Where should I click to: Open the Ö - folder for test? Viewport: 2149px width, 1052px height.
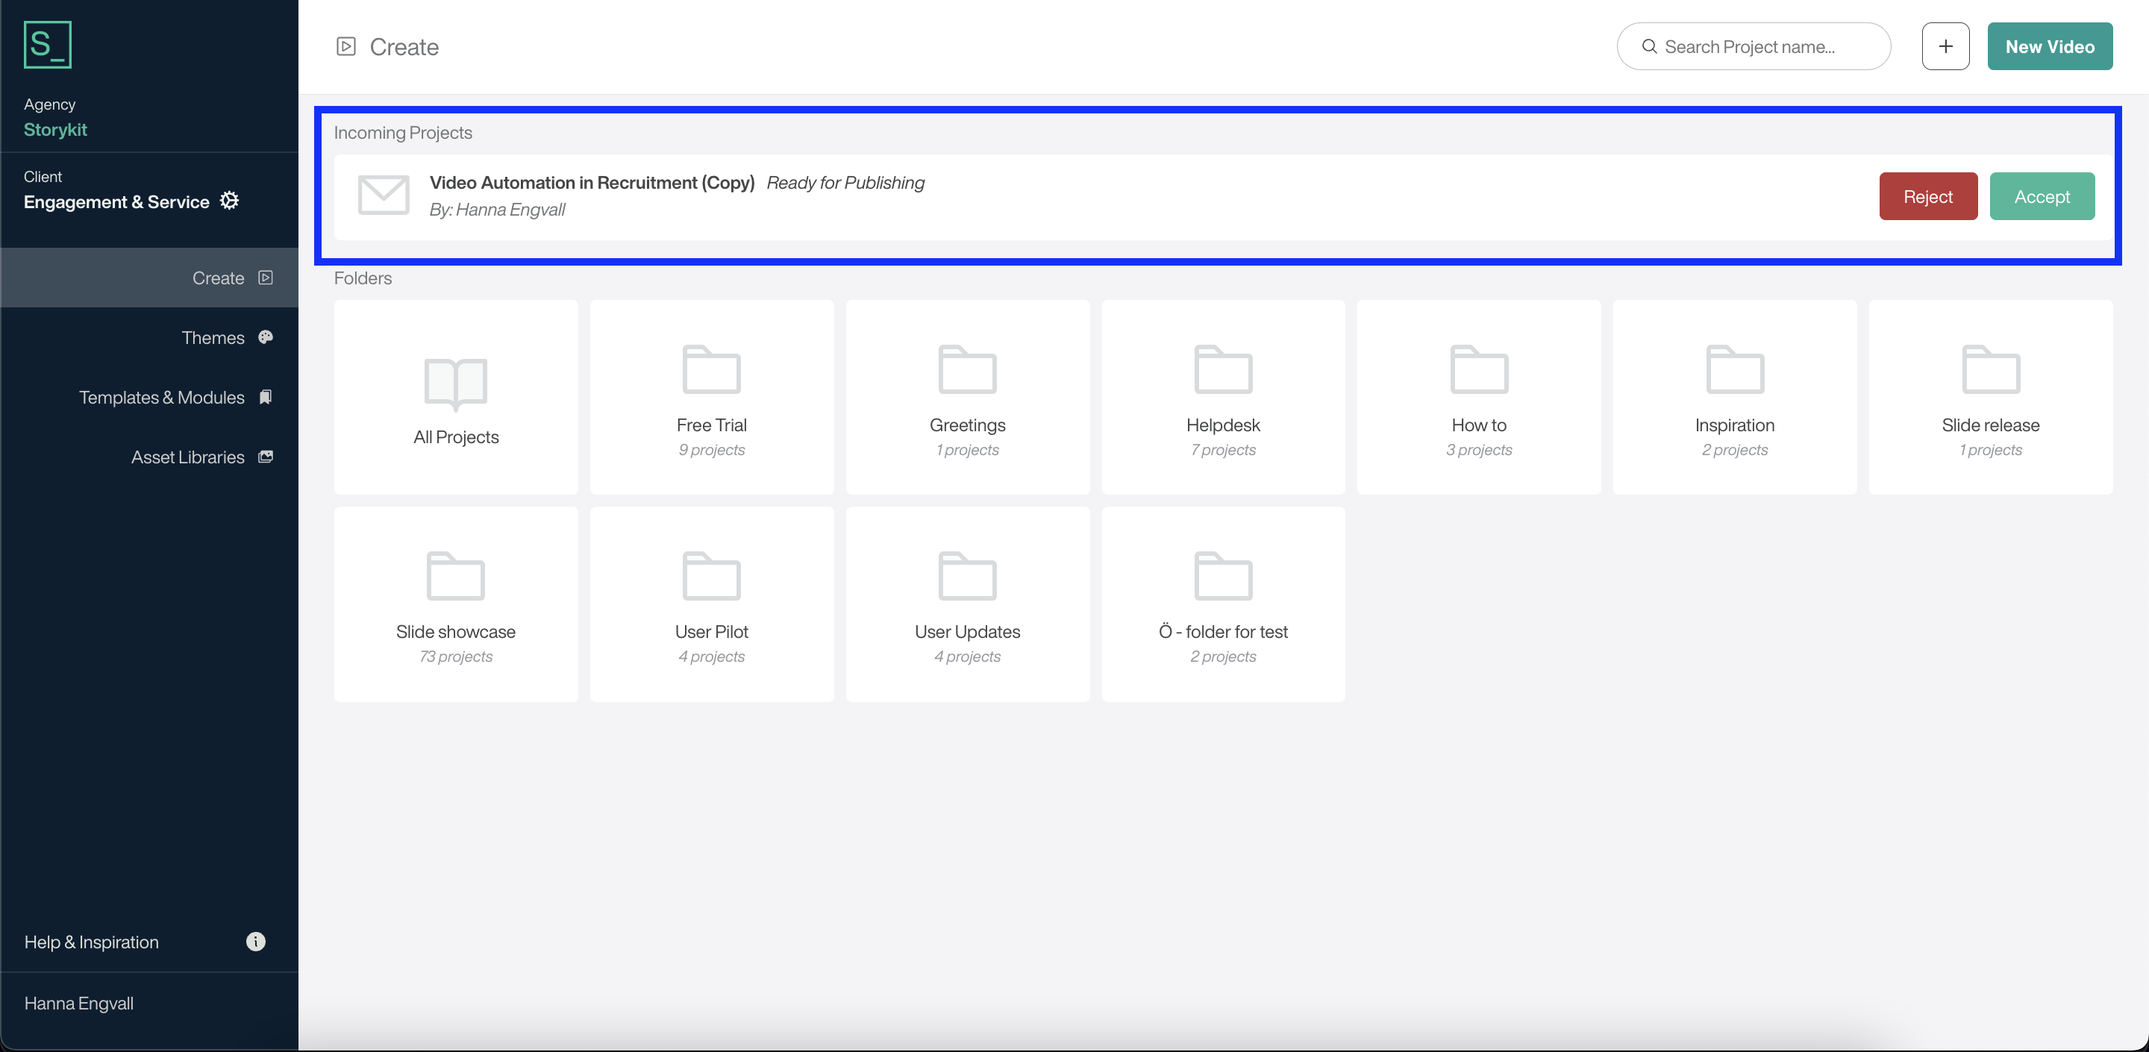pos(1223,603)
